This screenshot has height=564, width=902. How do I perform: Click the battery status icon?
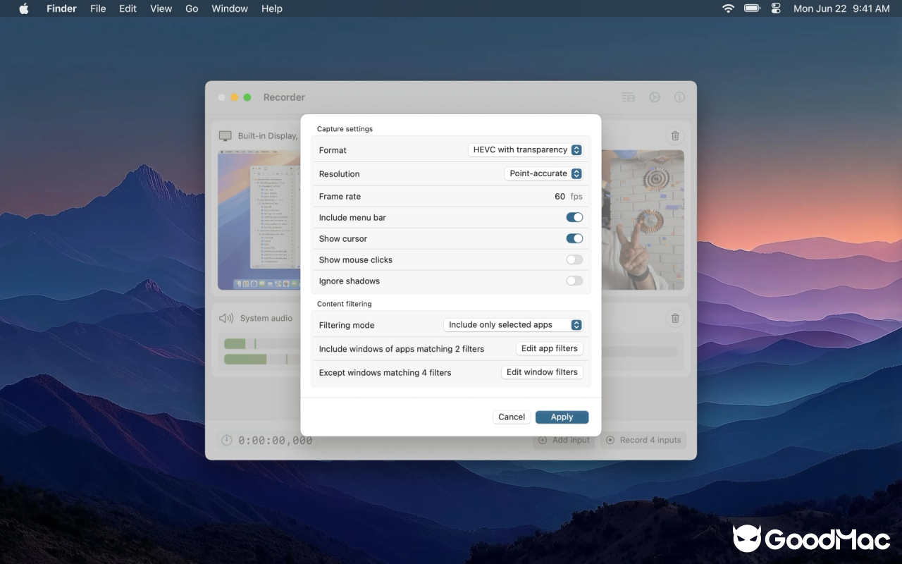point(752,8)
